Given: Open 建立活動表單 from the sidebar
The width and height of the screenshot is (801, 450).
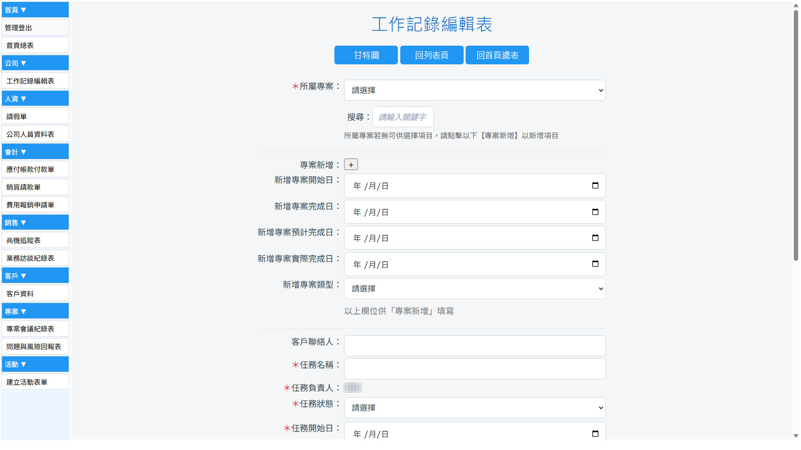Looking at the screenshot, I should click(35, 382).
